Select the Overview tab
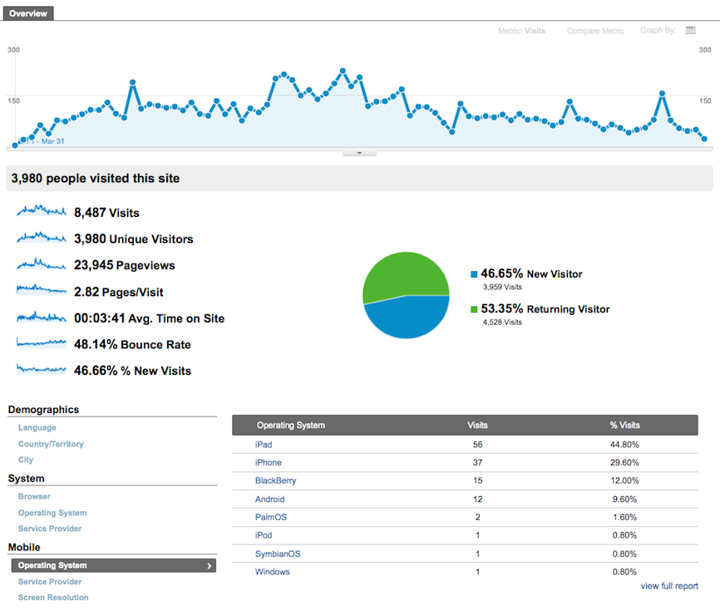The width and height of the screenshot is (720, 610). 27,13
